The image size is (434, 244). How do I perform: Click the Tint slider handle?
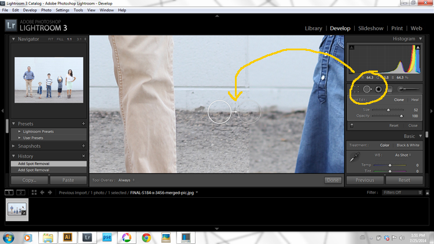390,171
